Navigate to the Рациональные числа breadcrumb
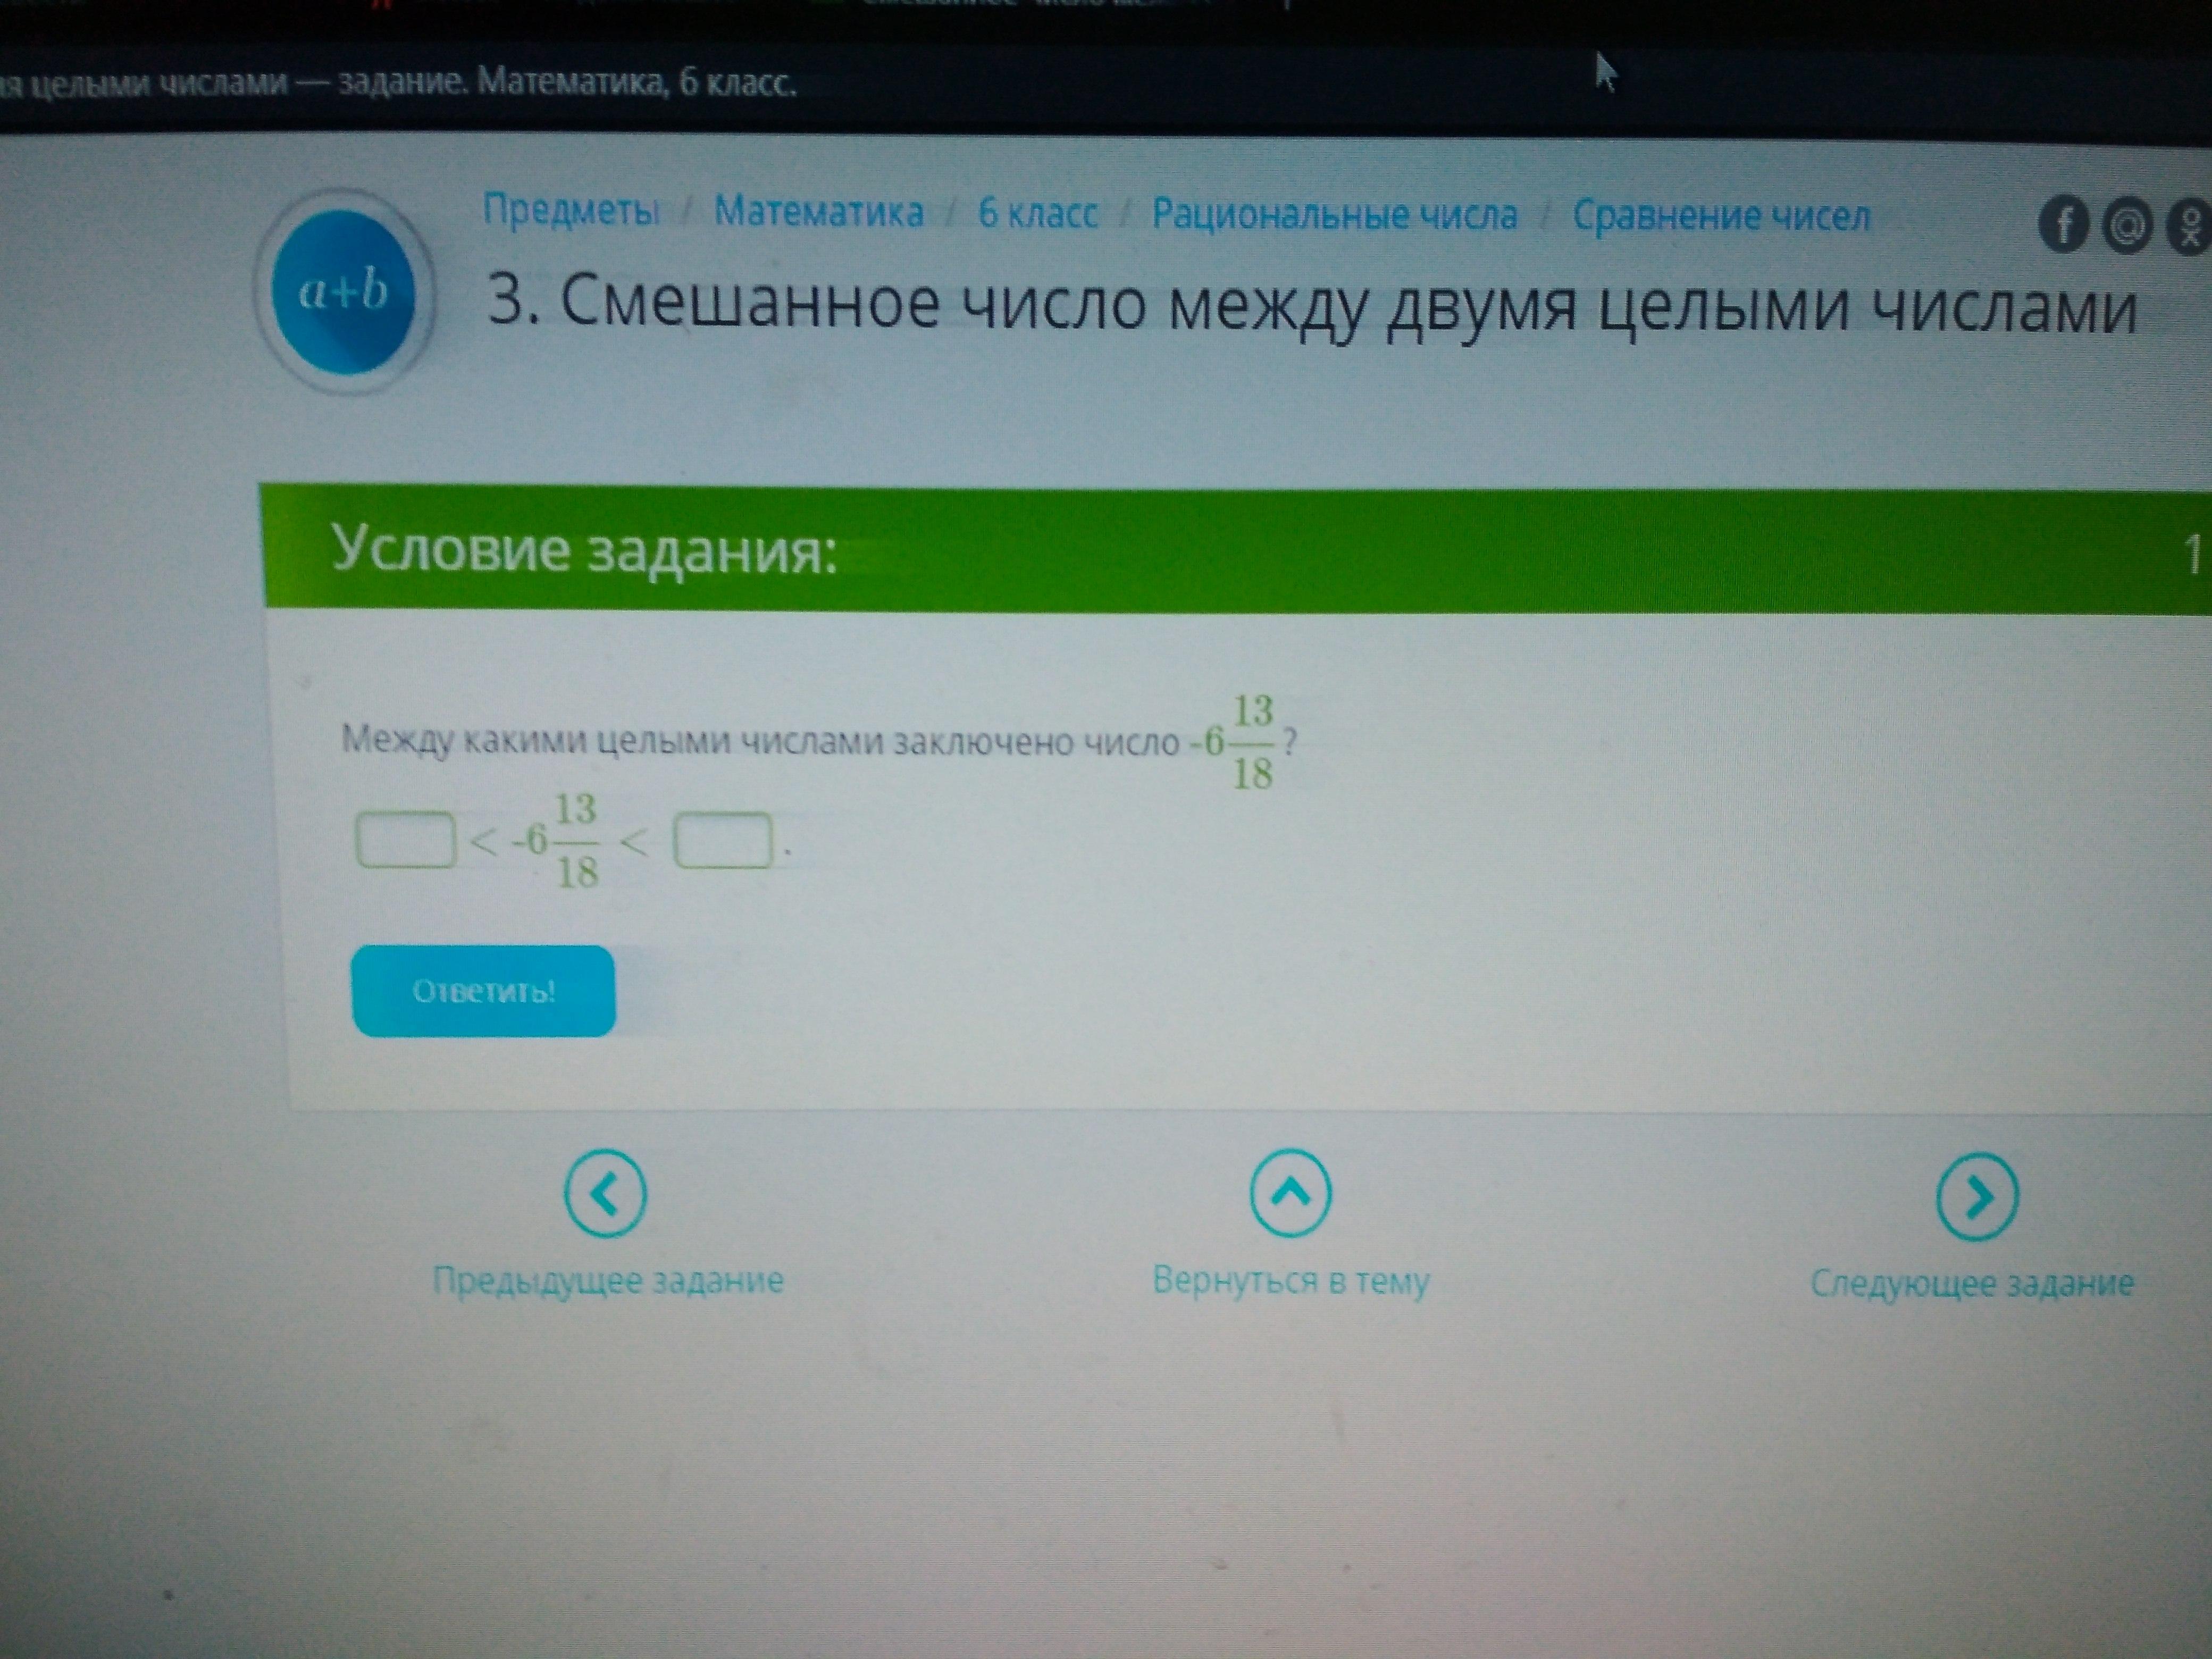This screenshot has width=2212, height=1659. click(x=1334, y=214)
